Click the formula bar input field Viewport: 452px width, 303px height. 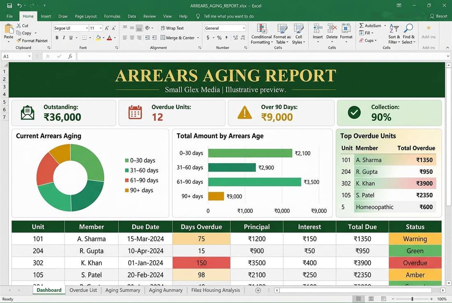coord(261,56)
